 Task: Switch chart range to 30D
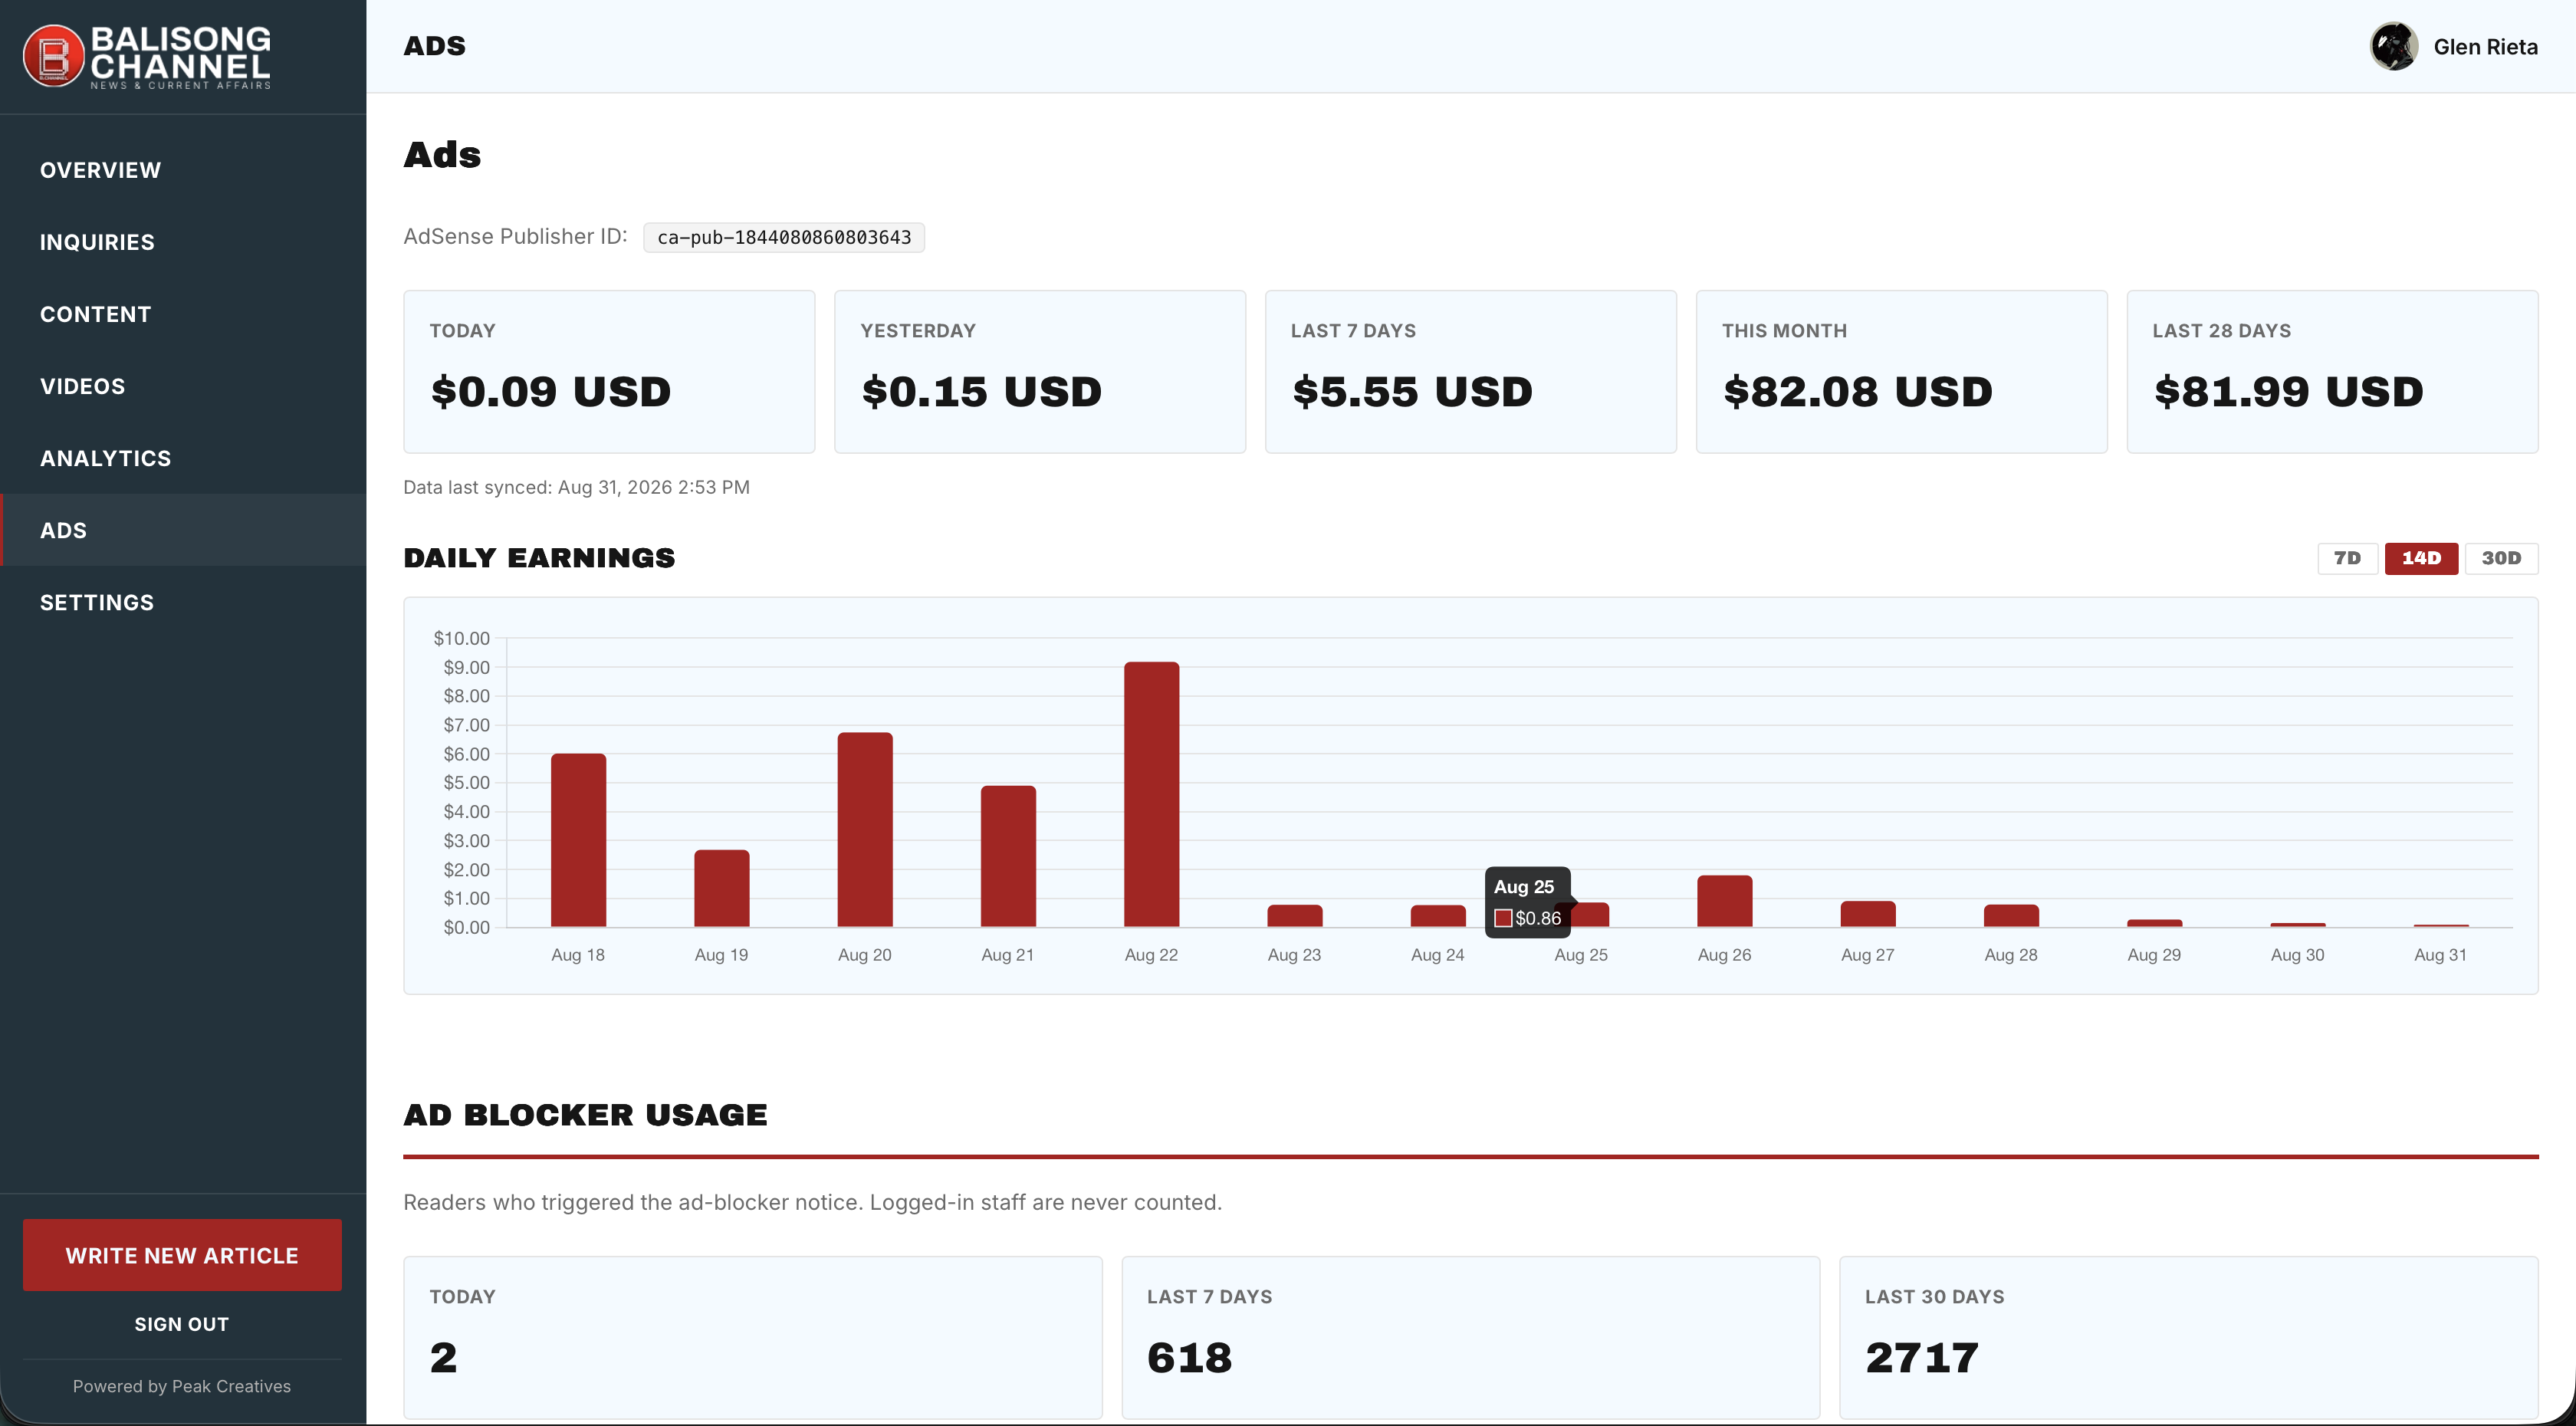pos(2501,558)
